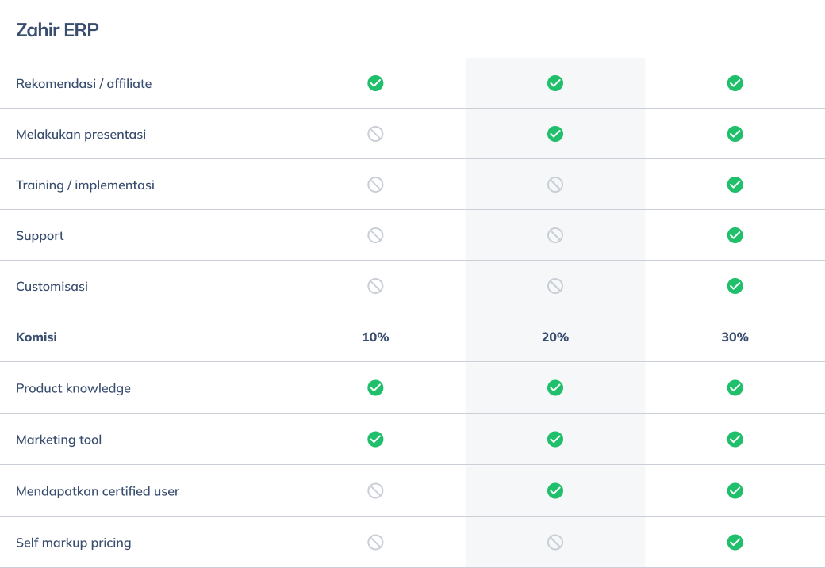Click the Self markup pricing unavailable icon in shaded 20% column
This screenshot has width=825, height=568.
click(x=555, y=542)
